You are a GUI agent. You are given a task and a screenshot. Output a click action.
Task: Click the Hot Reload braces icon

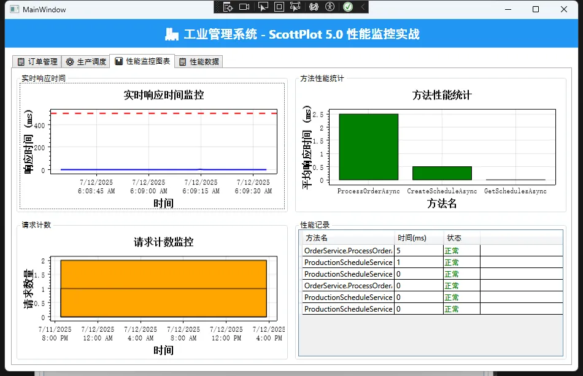[314, 7]
